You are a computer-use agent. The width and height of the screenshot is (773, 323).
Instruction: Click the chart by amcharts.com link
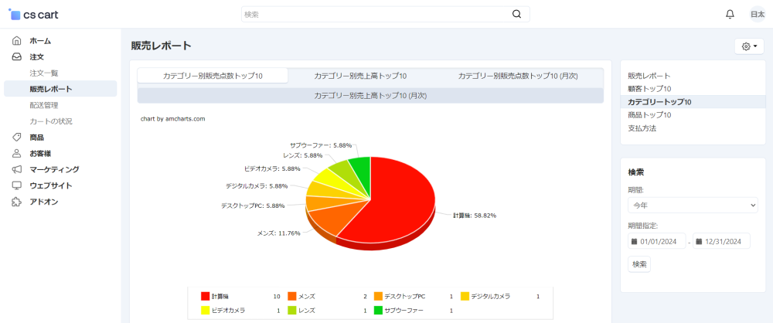[x=172, y=119]
